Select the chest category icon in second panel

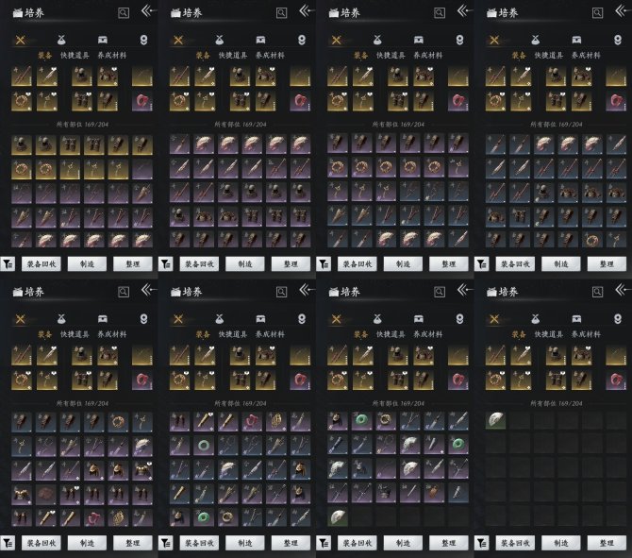(260, 40)
